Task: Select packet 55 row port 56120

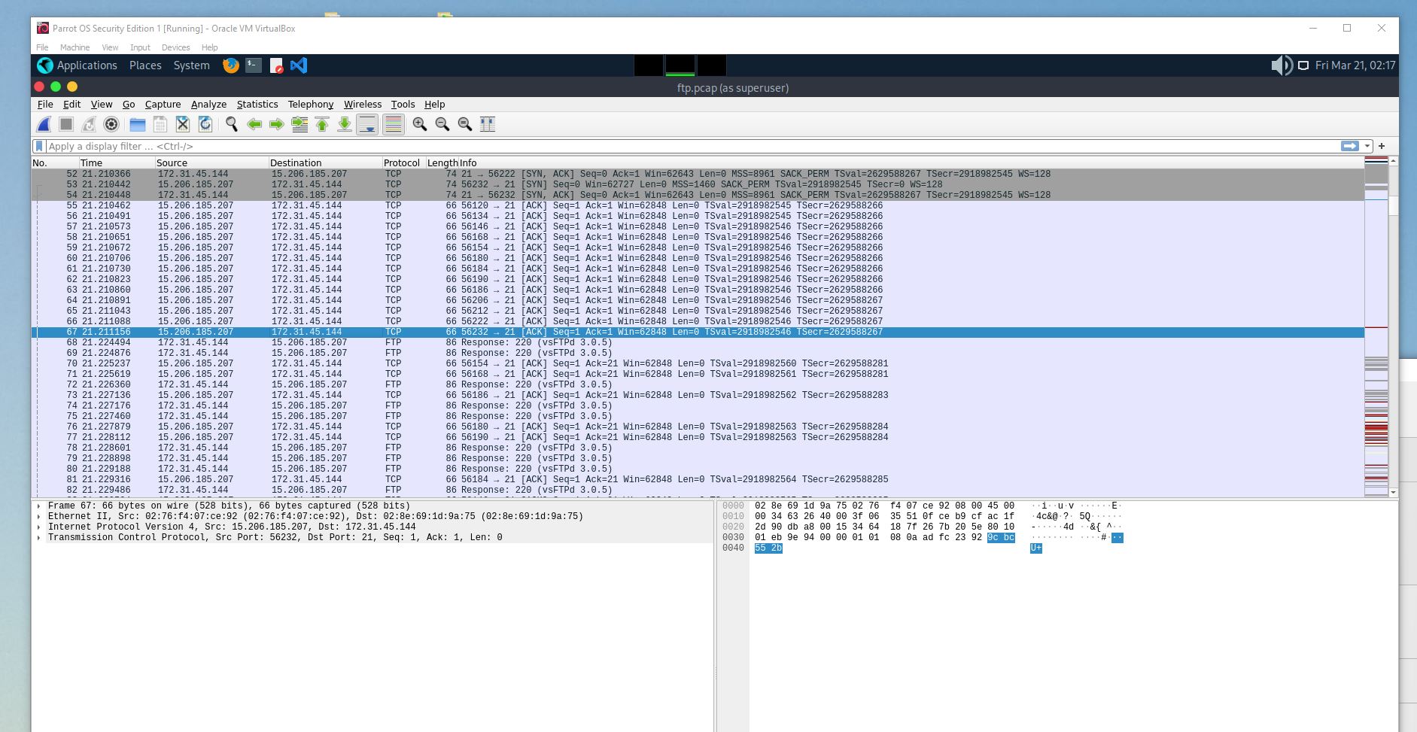Action: [698, 205]
